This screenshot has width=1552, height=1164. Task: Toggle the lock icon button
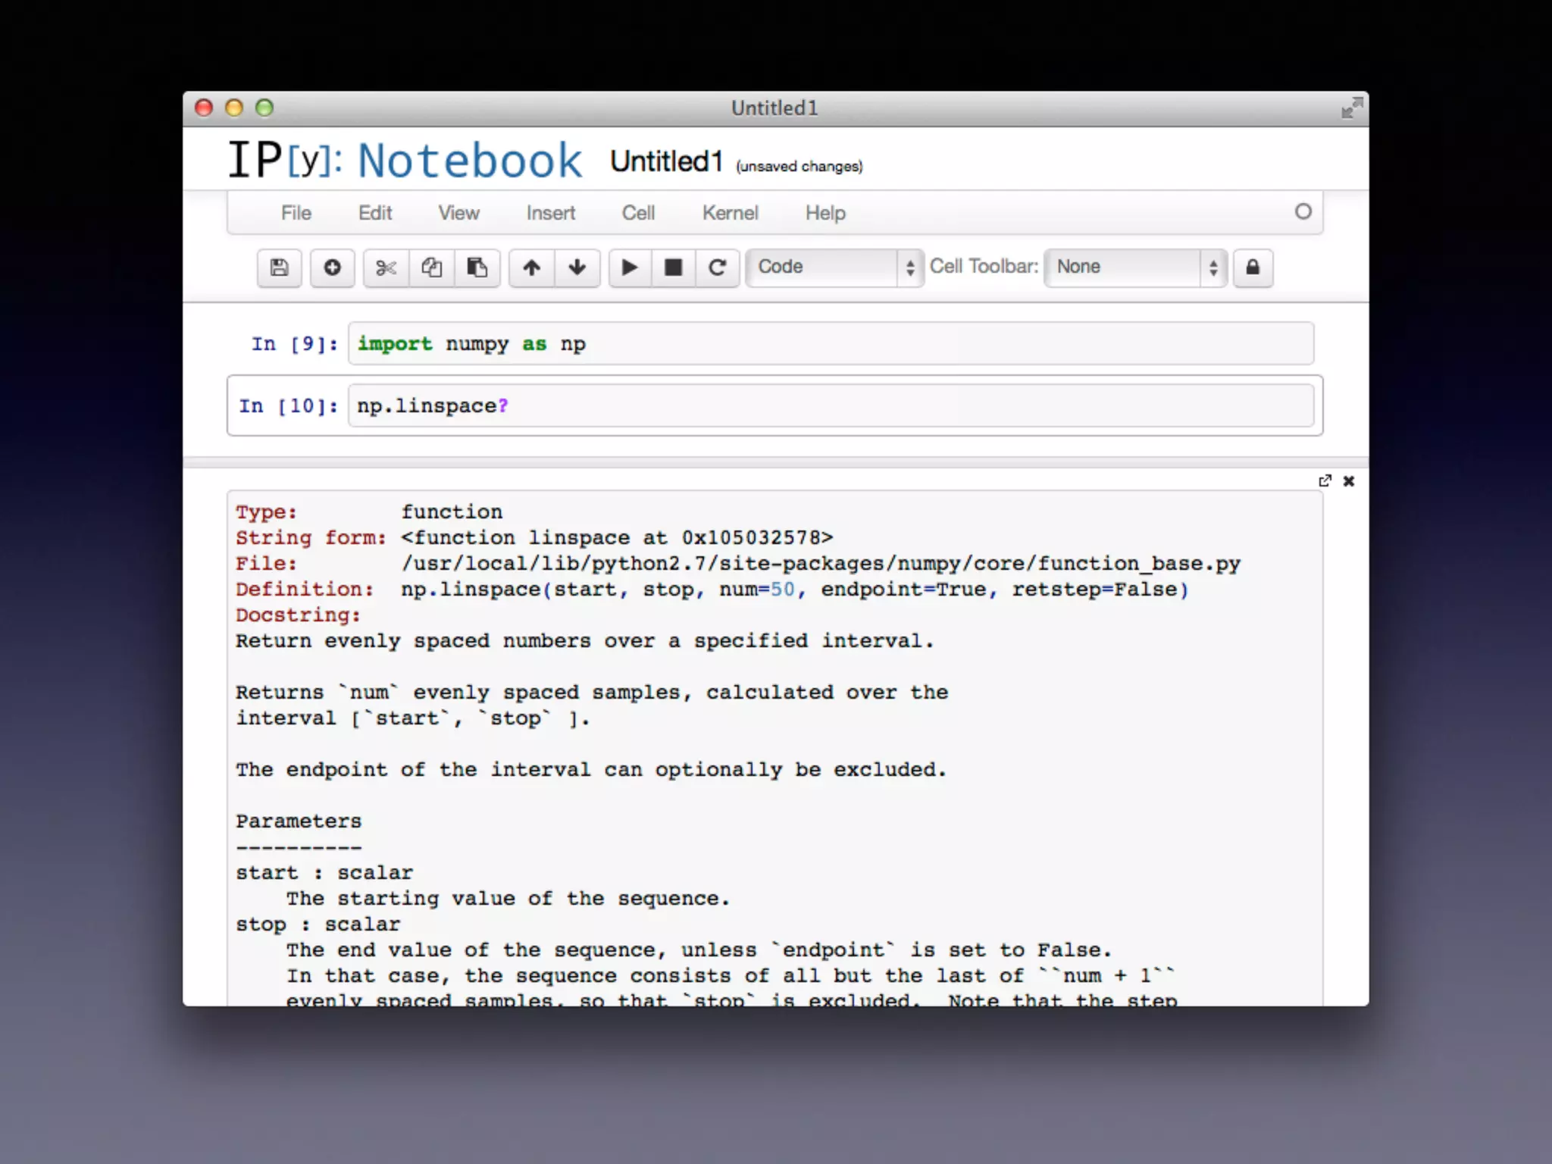(1253, 268)
